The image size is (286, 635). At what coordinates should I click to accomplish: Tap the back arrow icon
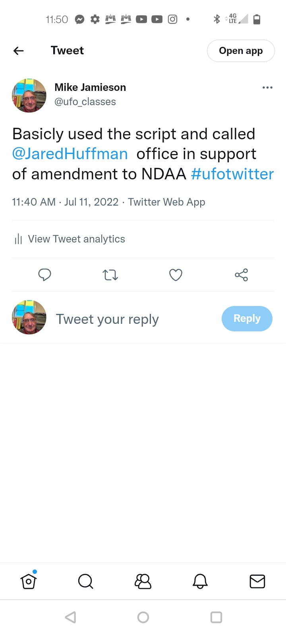point(19,51)
